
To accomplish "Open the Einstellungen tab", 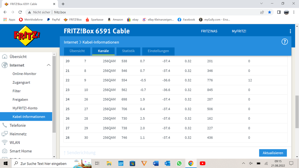I will click(158, 51).
